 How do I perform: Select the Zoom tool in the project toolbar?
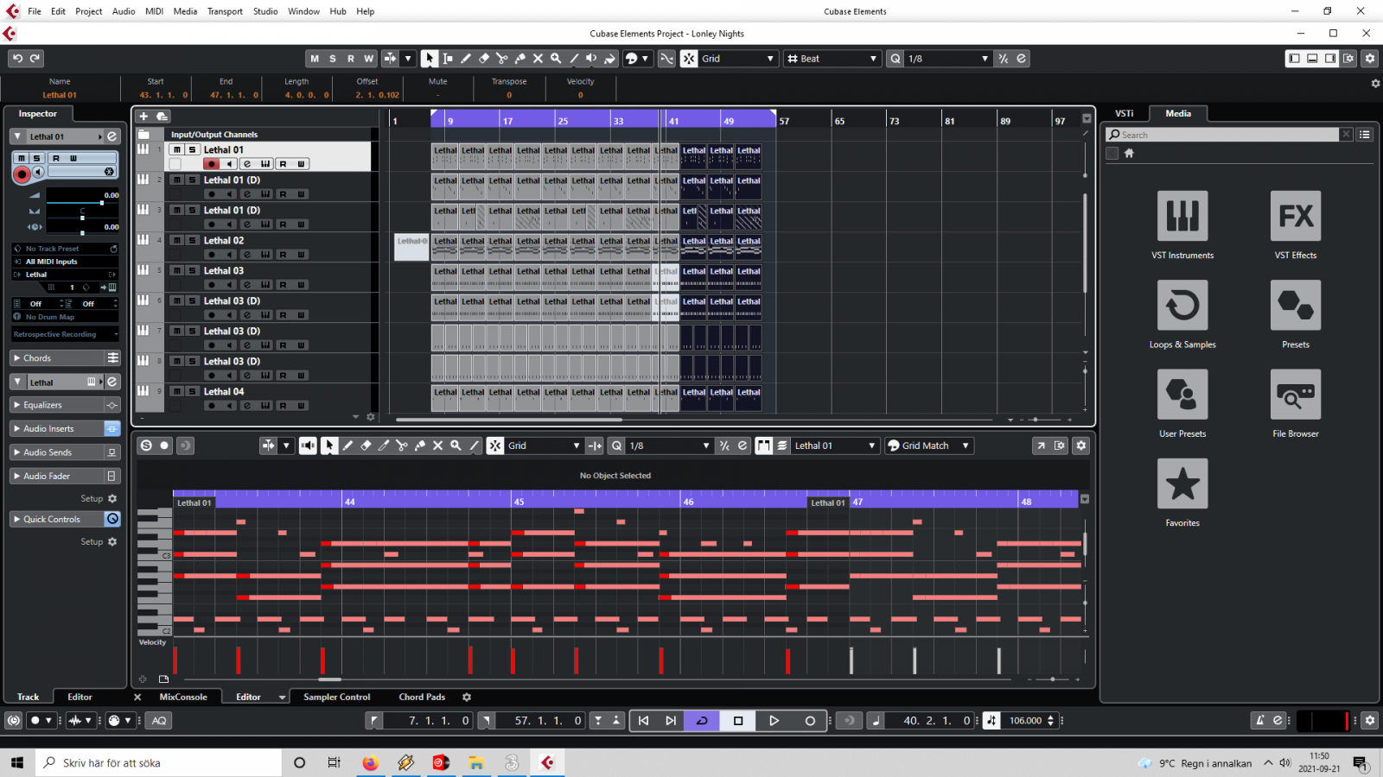point(556,58)
